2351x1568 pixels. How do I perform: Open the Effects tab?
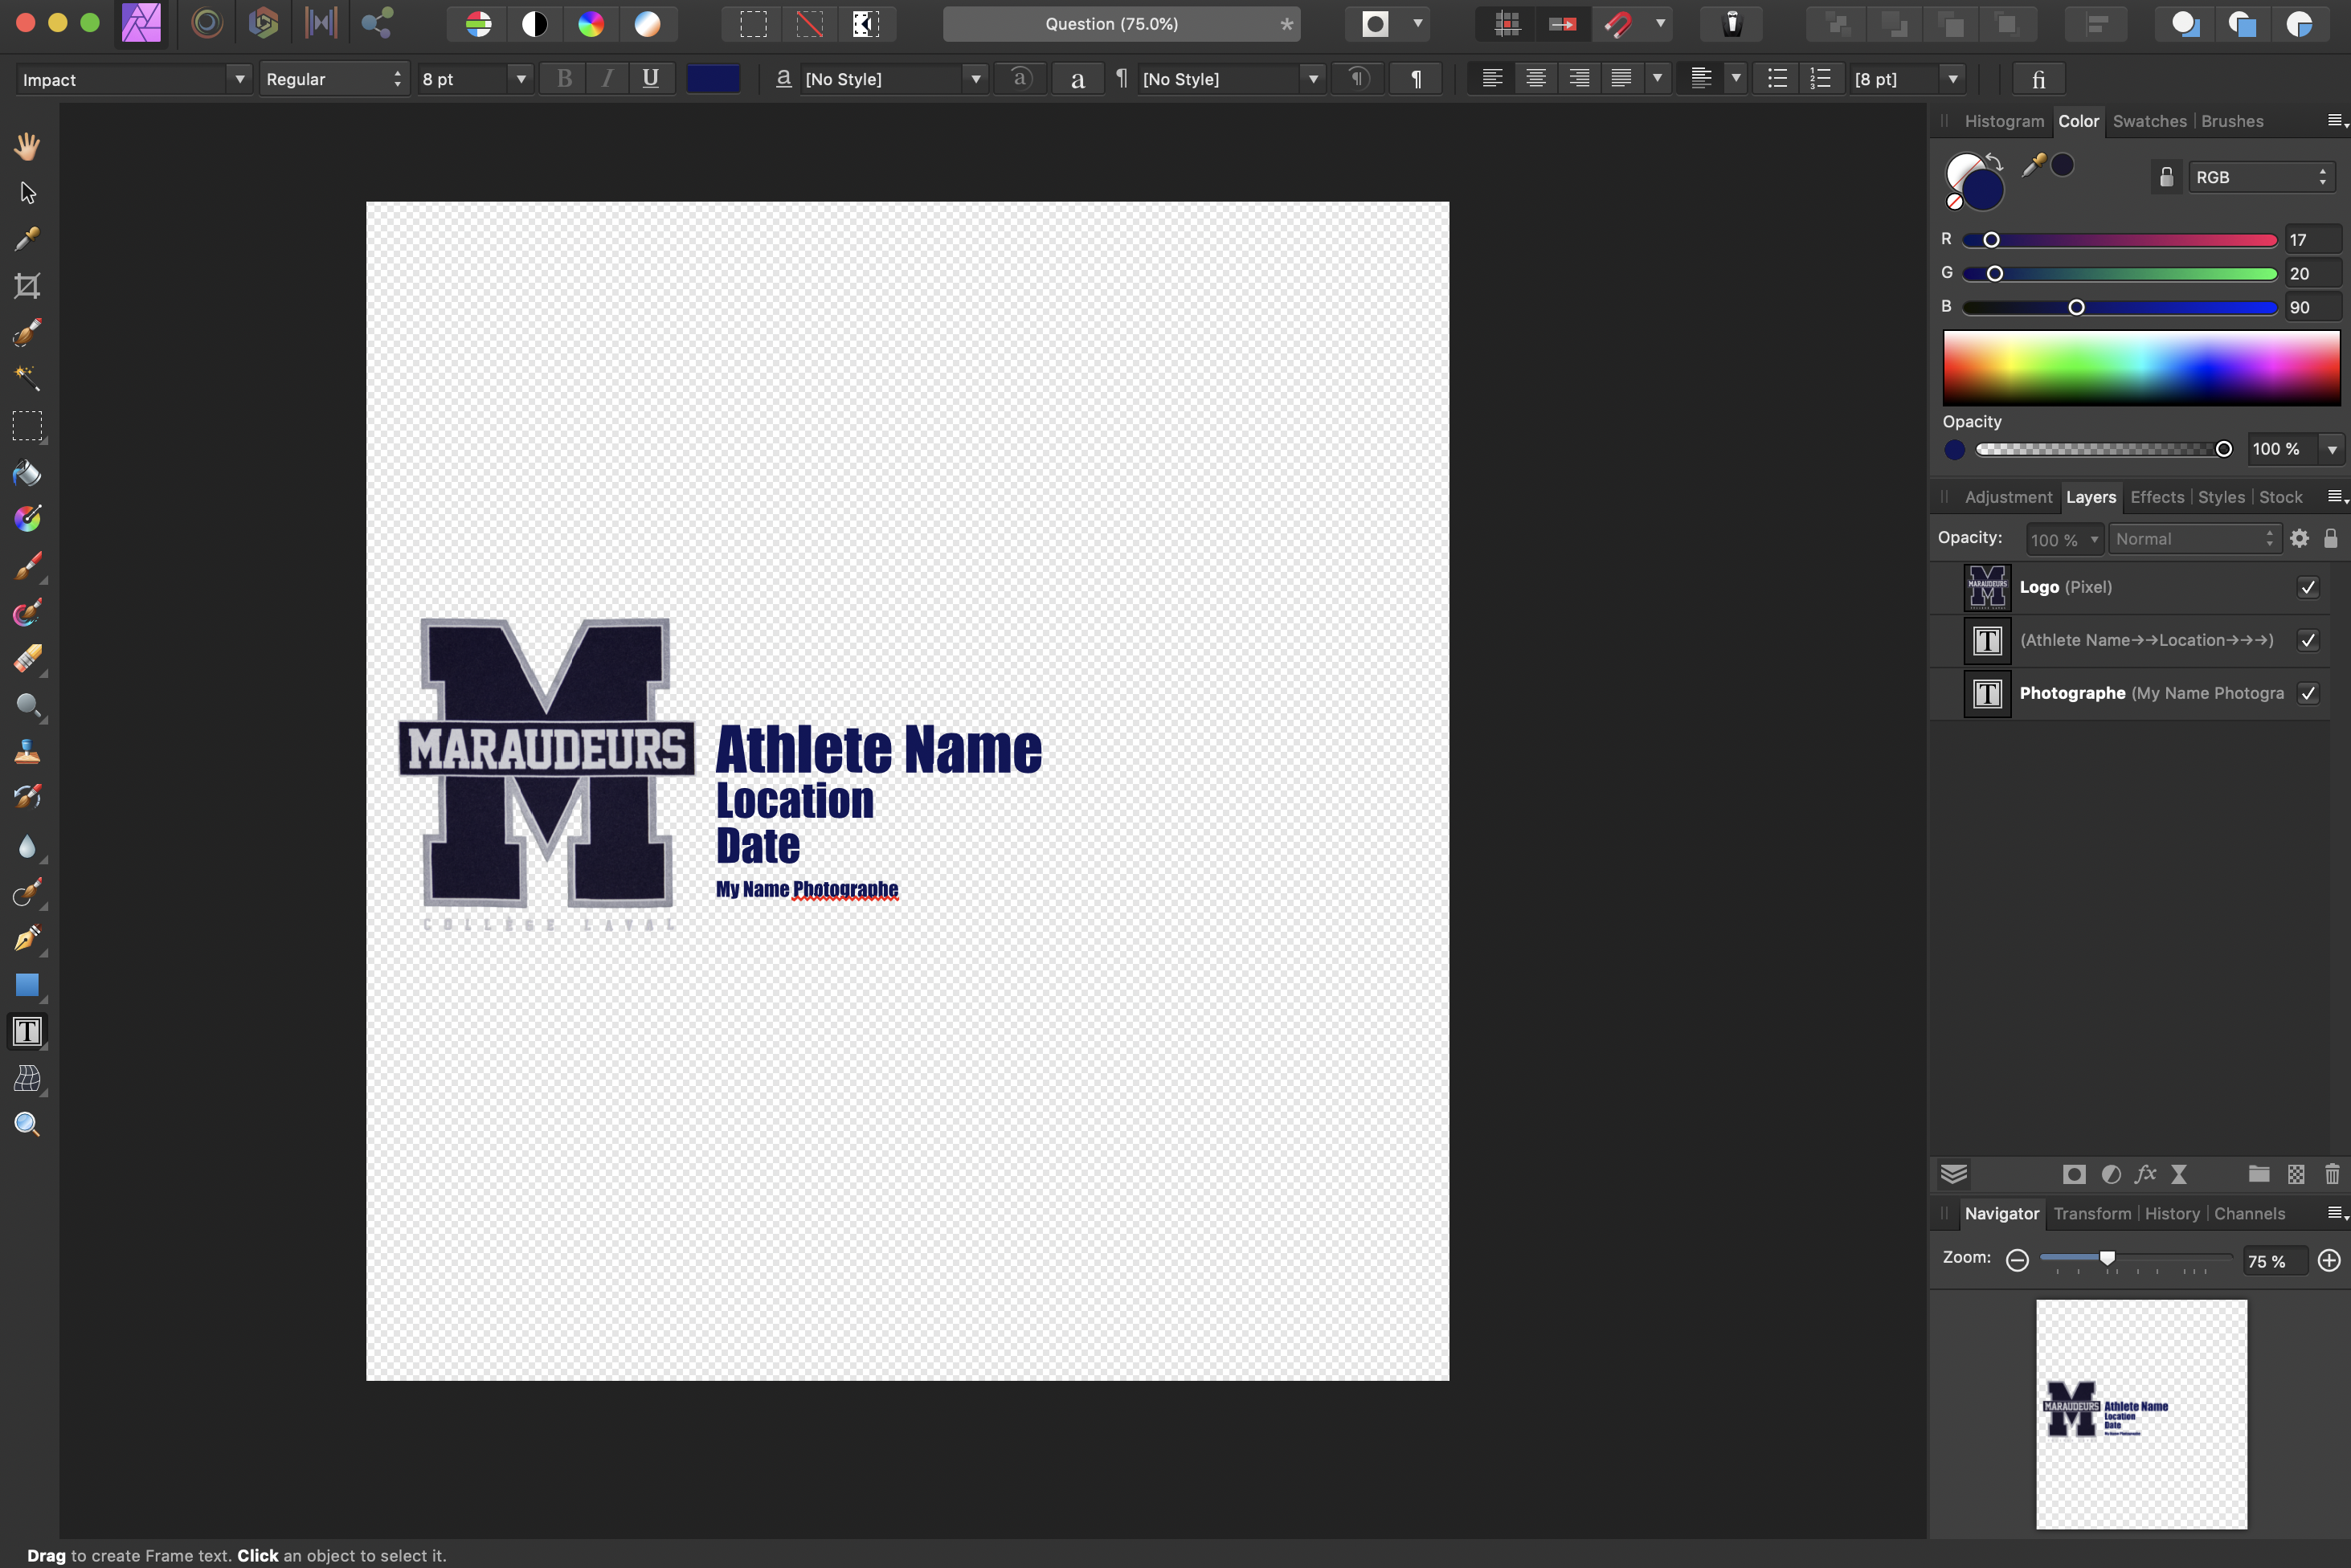pyautogui.click(x=2157, y=497)
